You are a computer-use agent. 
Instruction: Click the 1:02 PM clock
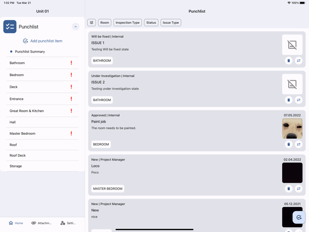[x=9, y=3]
